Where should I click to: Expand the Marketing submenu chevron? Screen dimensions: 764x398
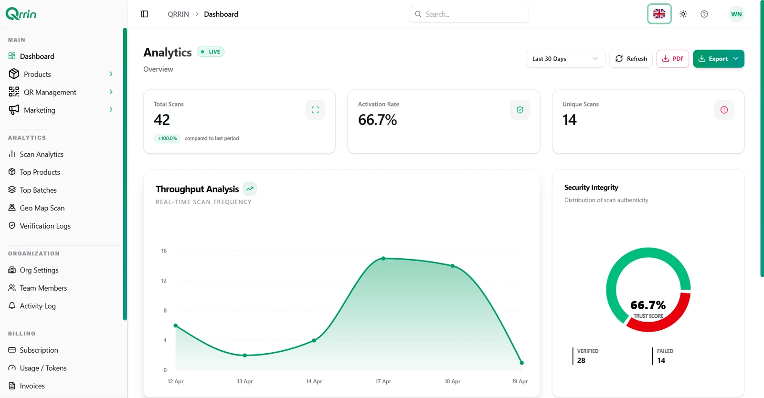coord(111,110)
